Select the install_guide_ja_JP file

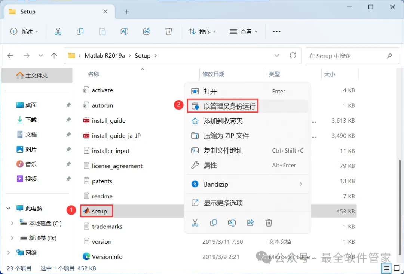[116, 135]
